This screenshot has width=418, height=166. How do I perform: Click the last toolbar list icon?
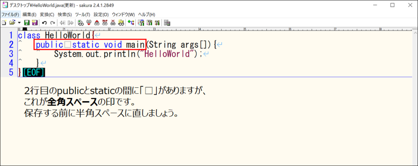pyautogui.click(x=167, y=23)
